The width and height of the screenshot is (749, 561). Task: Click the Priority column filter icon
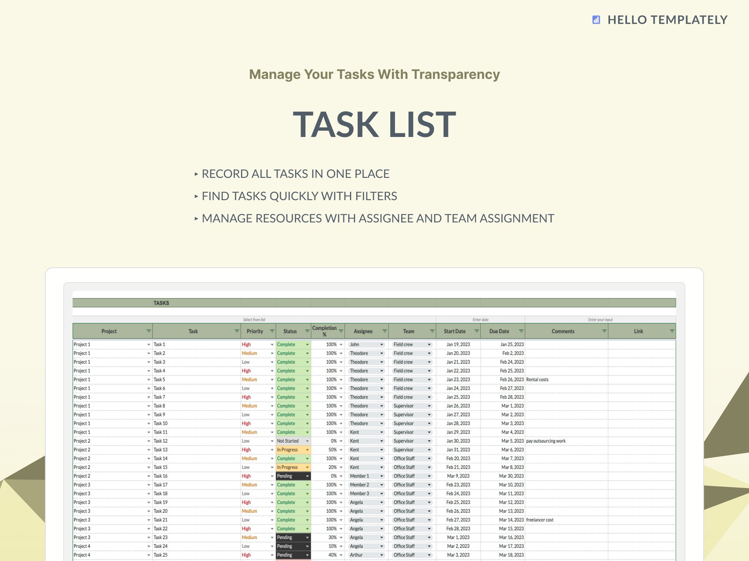[271, 331]
